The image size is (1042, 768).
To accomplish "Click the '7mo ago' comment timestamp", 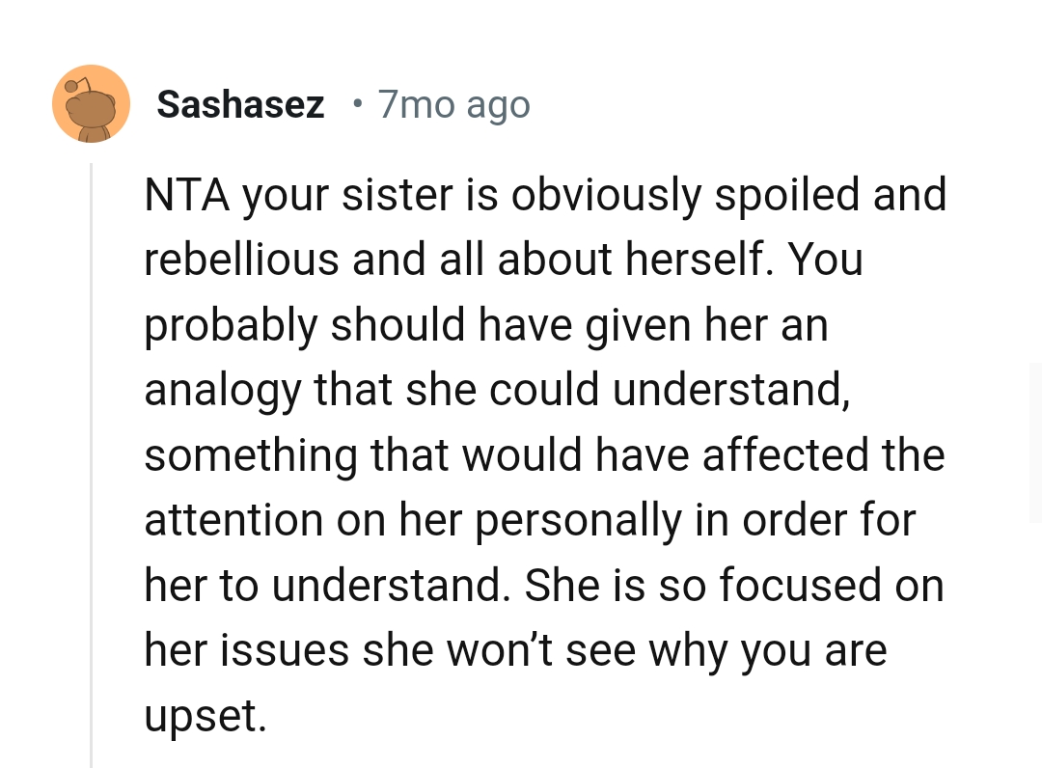I will [x=453, y=104].
